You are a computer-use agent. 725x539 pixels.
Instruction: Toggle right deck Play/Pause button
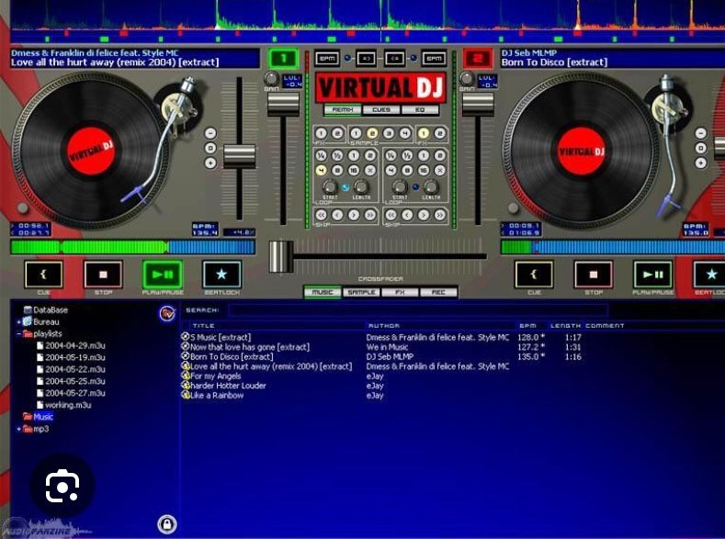652,275
